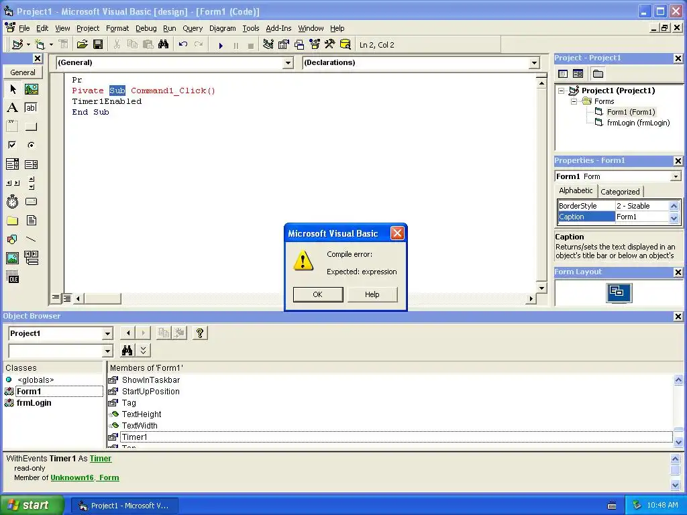Open the Project menu

[88, 28]
